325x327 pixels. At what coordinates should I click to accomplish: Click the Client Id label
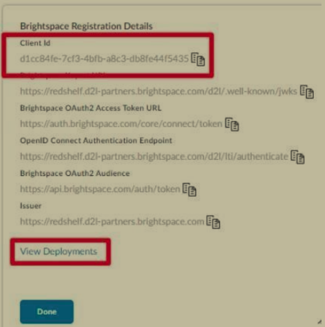click(x=35, y=43)
